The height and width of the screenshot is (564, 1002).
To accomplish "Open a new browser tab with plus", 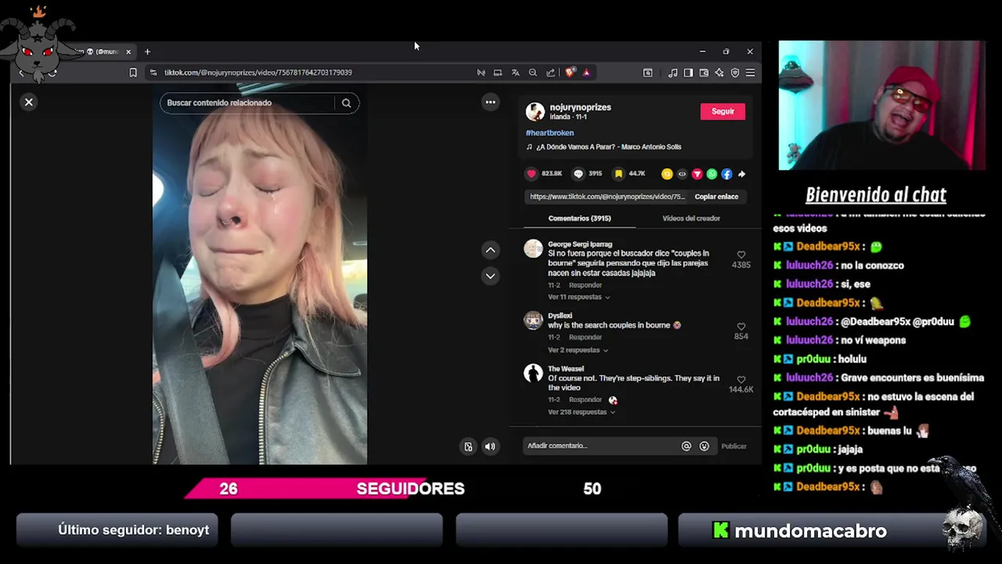I will click(147, 52).
